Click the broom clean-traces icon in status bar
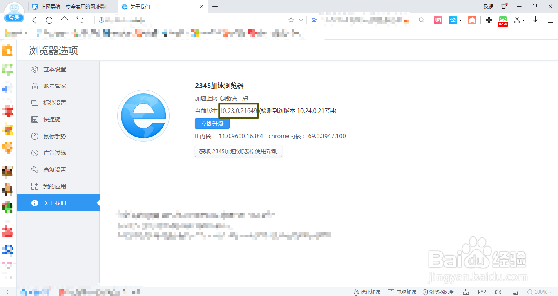Viewport: 558px width, 296px height. click(x=466, y=292)
